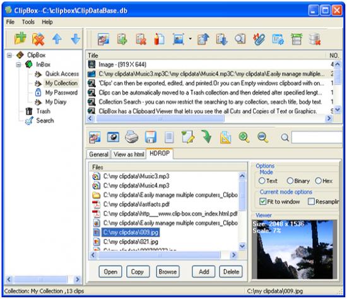This screenshot has height=299, width=347.
Task: Switch to the View as html tab
Action: point(129,154)
